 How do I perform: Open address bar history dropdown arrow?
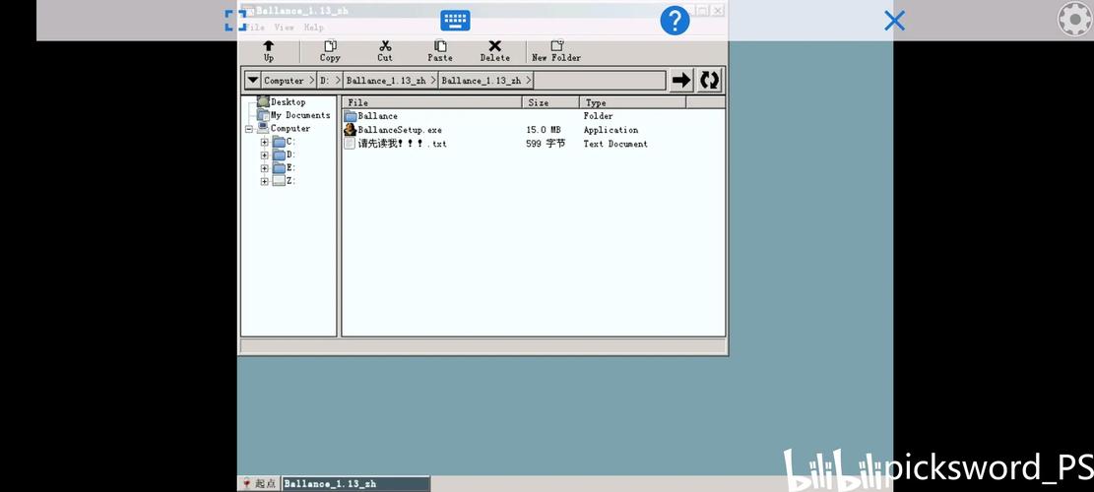pyautogui.click(x=252, y=80)
